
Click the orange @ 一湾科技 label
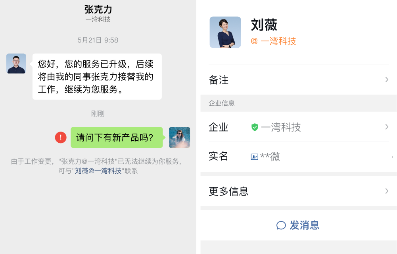point(273,41)
